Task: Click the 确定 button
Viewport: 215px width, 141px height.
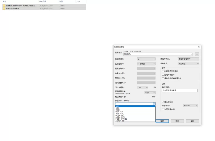Action: point(162,121)
